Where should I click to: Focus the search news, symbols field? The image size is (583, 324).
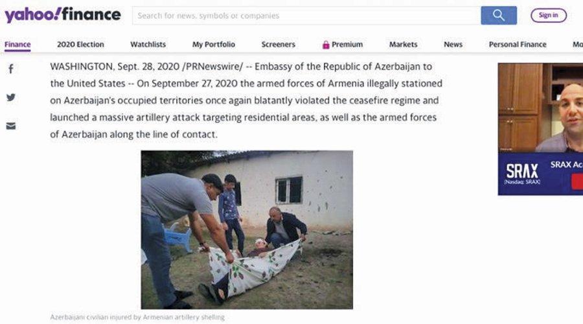pos(306,16)
